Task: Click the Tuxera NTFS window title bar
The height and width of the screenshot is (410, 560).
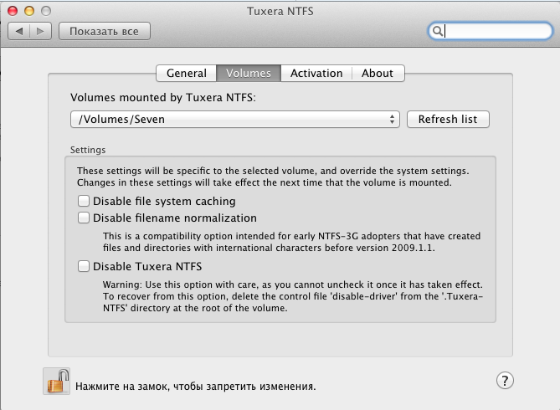Action: 280,10
